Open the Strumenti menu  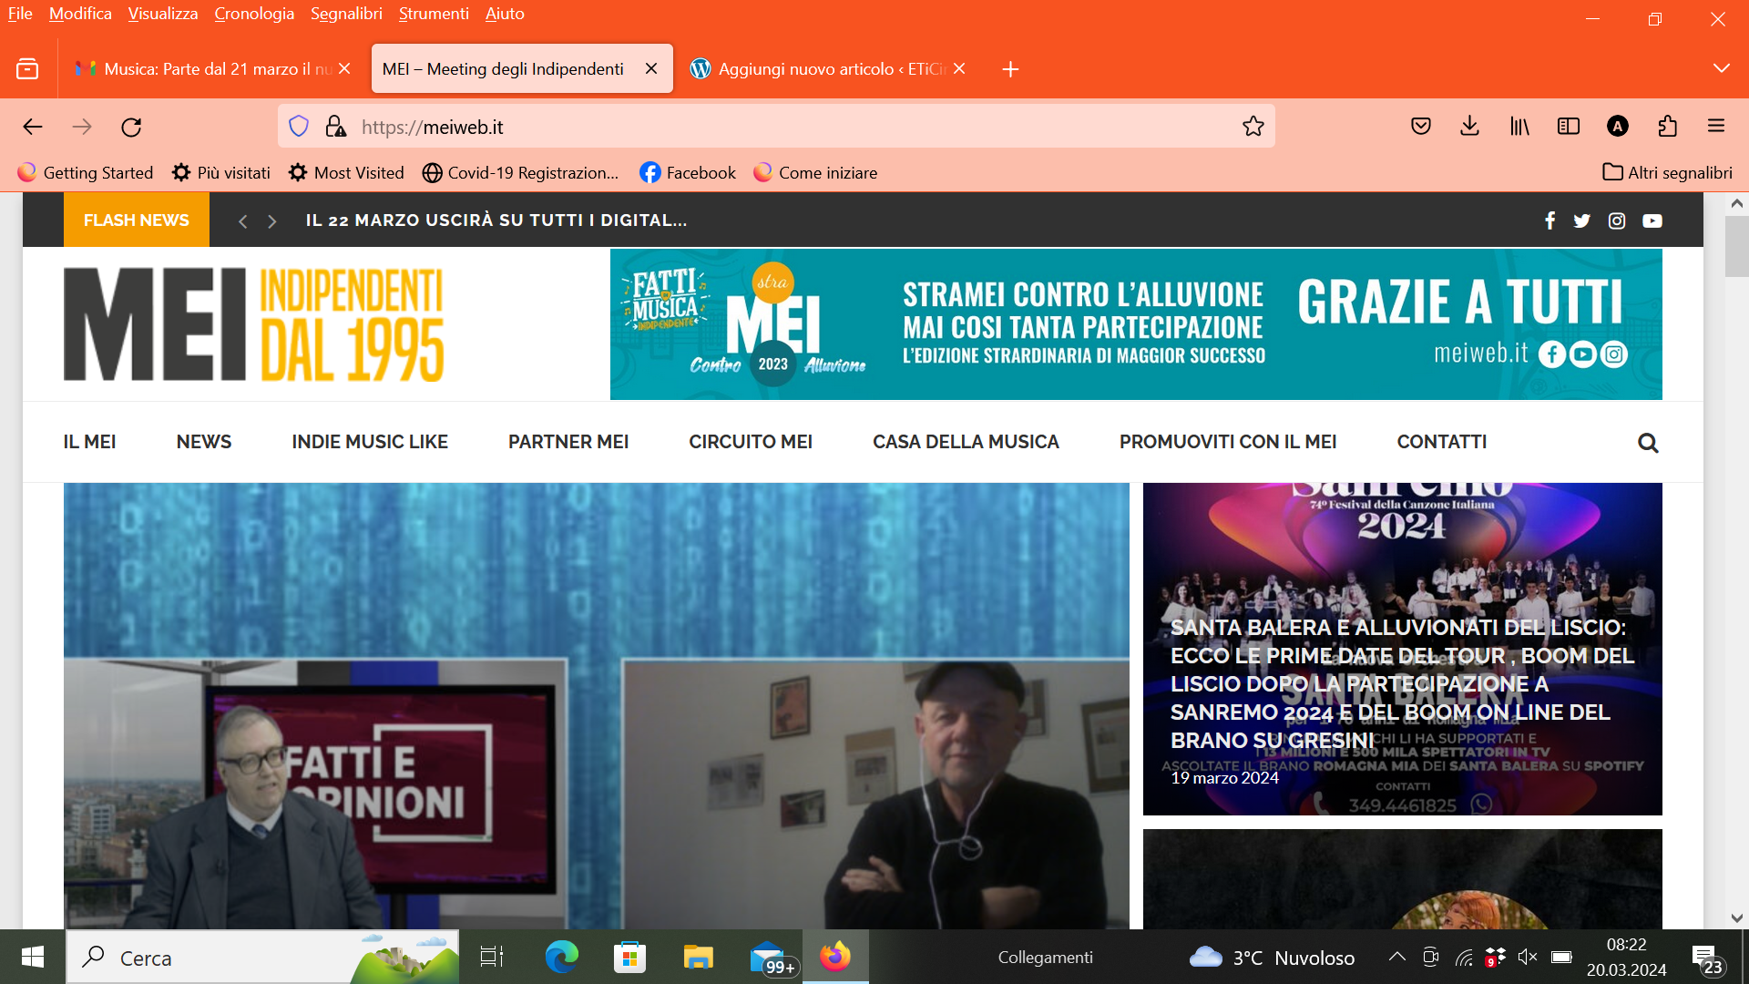pos(434,14)
